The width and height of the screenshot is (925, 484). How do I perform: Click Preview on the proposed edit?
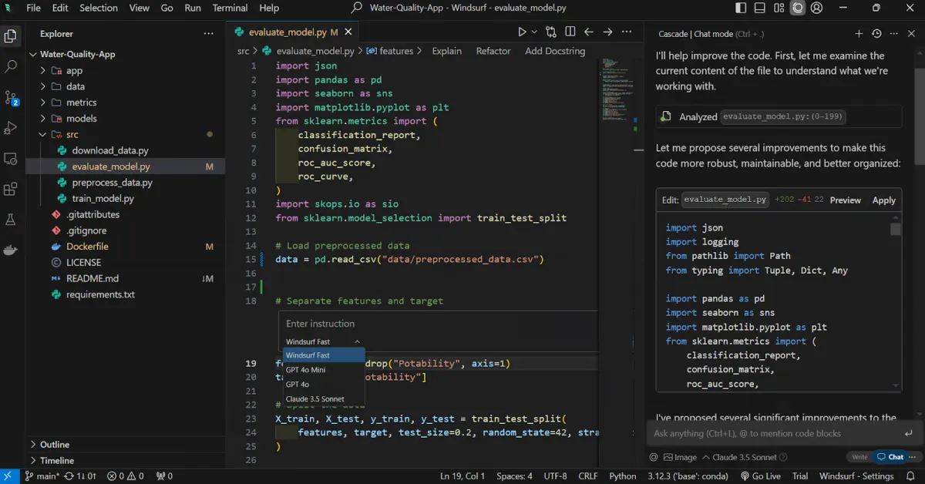846,200
